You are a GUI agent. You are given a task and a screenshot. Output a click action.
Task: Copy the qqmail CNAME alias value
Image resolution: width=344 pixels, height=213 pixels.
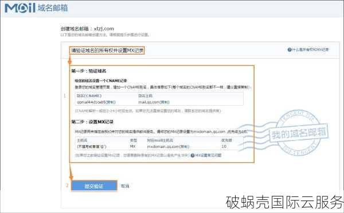pyautogui.click(x=111, y=102)
